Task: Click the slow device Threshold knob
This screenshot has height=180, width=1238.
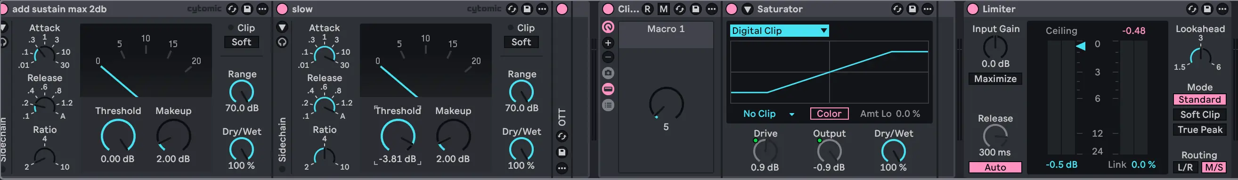Action: coord(398,136)
